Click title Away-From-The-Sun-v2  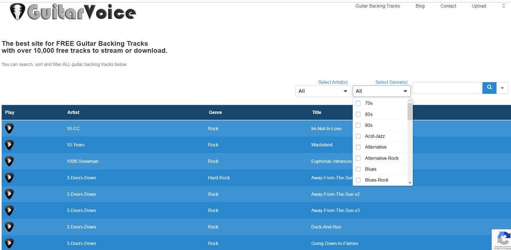(335, 194)
